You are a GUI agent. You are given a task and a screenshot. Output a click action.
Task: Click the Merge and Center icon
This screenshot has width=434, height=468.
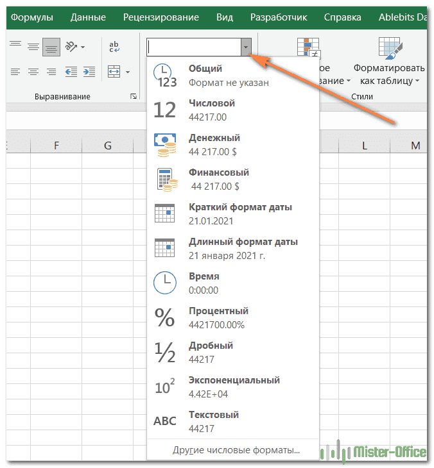[114, 71]
